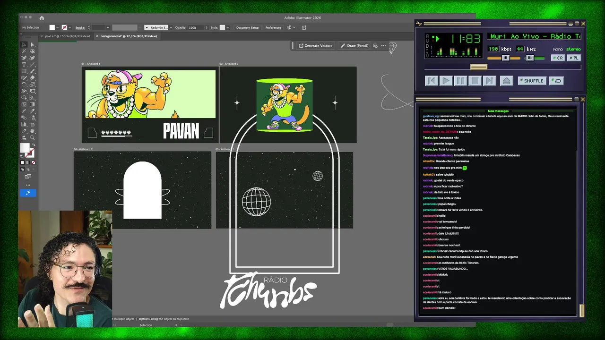Click Draw (Pencil) in contextual bar
This screenshot has width=605, height=340.
[x=354, y=46]
